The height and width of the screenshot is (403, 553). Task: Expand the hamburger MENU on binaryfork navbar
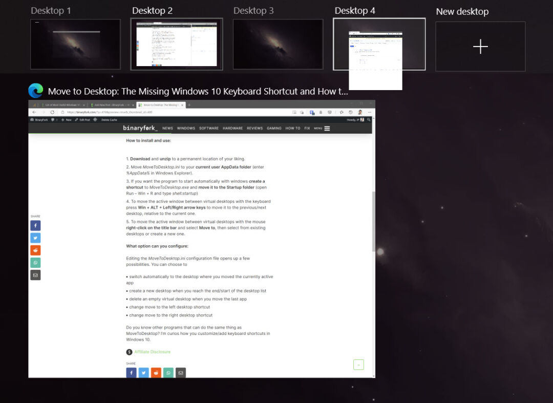coord(326,129)
